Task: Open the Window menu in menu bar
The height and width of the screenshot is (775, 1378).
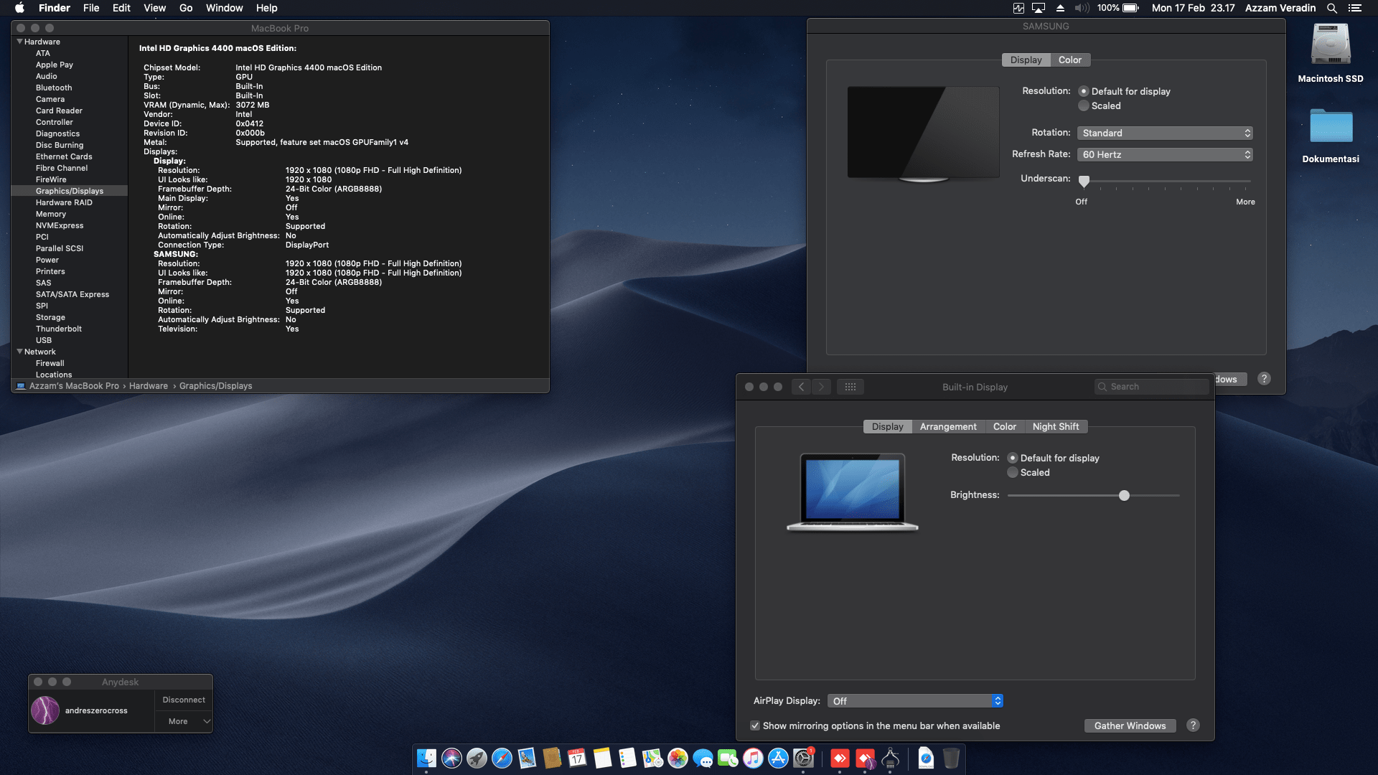Action: [x=224, y=8]
